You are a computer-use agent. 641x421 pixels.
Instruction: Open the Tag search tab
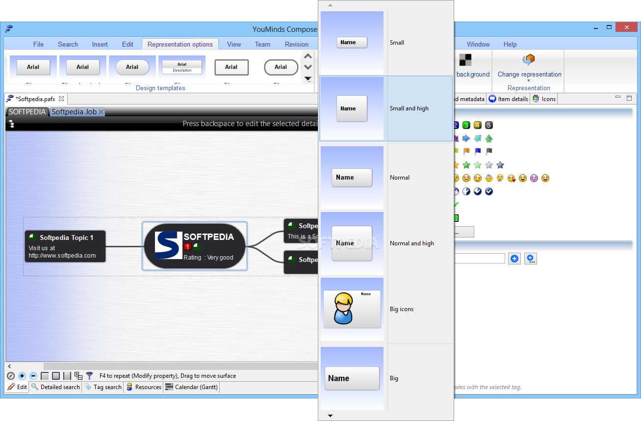pos(103,387)
